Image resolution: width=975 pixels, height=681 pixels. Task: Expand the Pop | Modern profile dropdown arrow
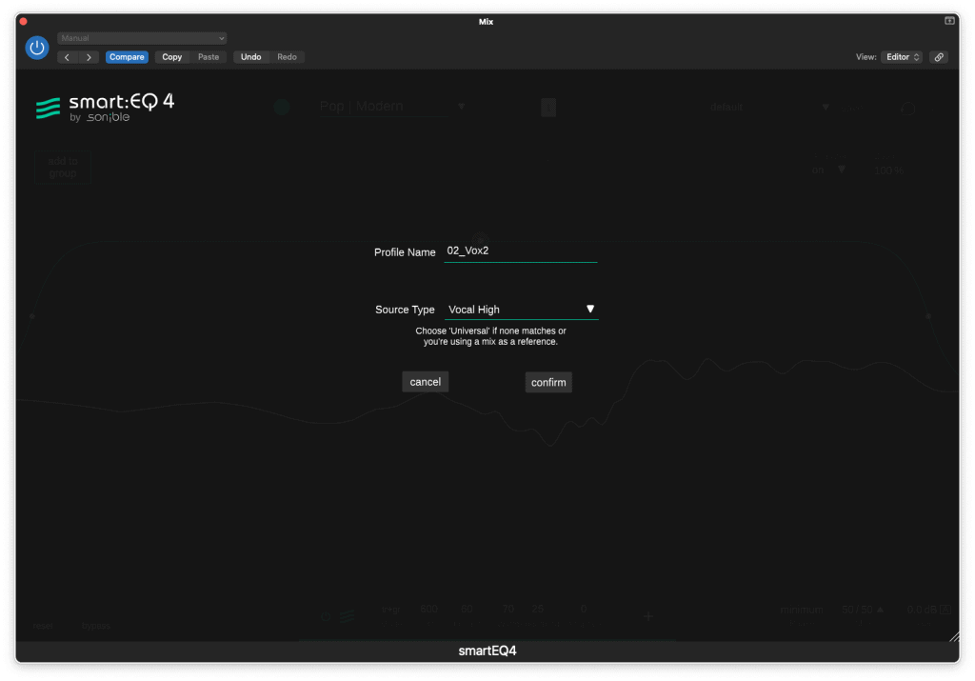(462, 107)
